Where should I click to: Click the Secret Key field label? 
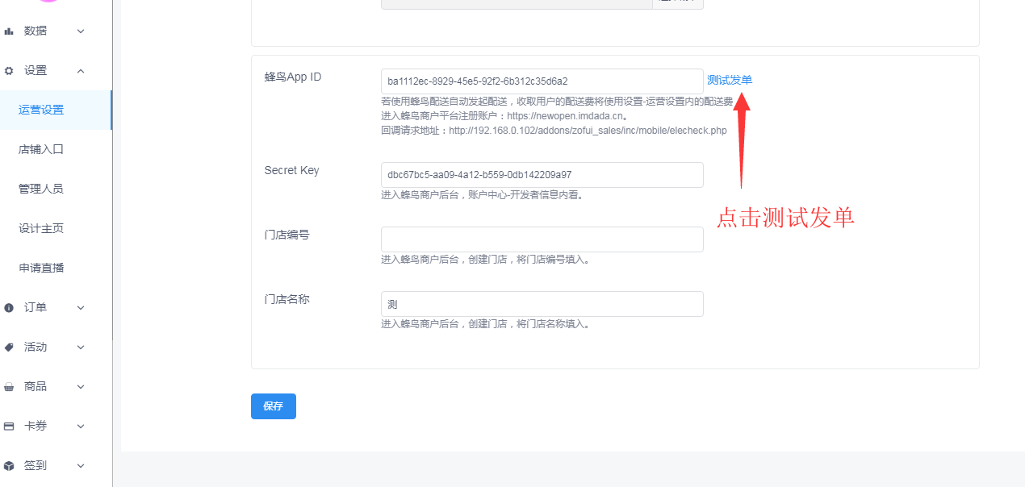(292, 170)
